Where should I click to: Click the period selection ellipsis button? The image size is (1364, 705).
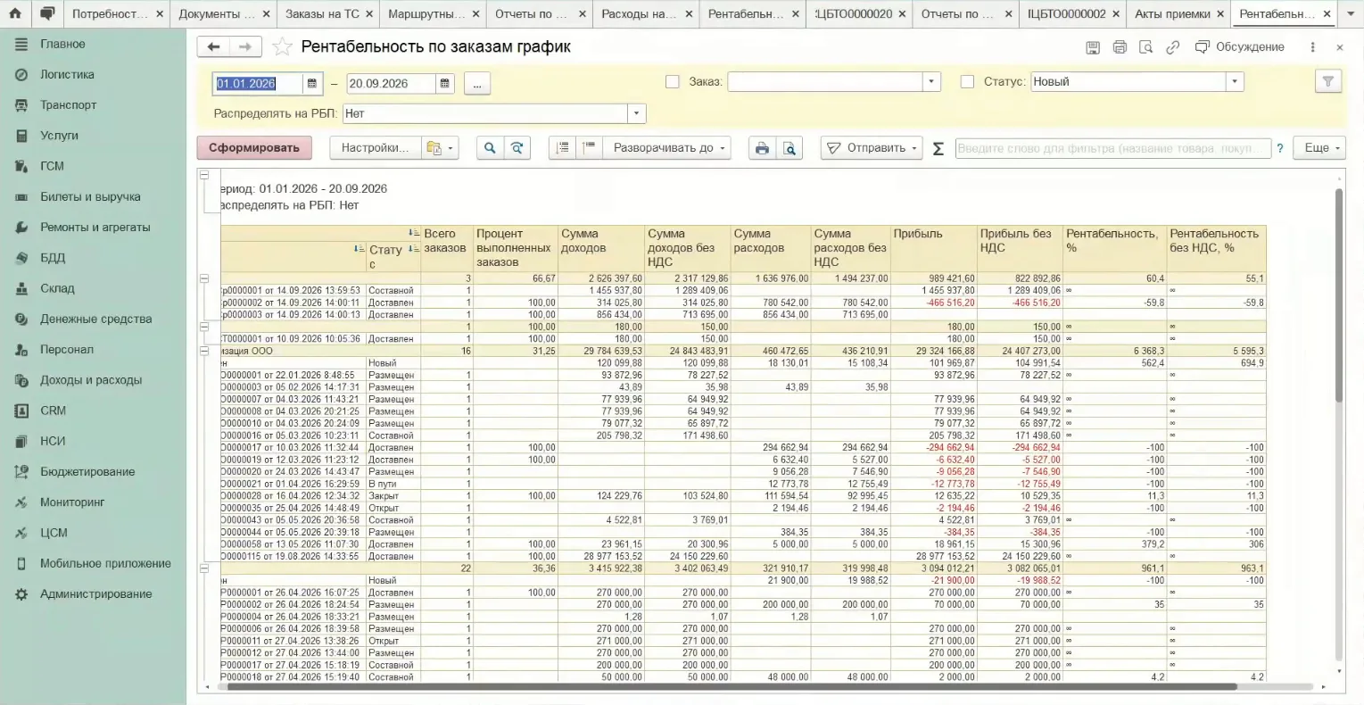[x=477, y=84]
